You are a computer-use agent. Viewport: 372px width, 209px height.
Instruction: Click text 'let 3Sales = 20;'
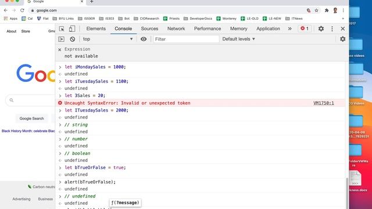pyautogui.click(x=85, y=95)
